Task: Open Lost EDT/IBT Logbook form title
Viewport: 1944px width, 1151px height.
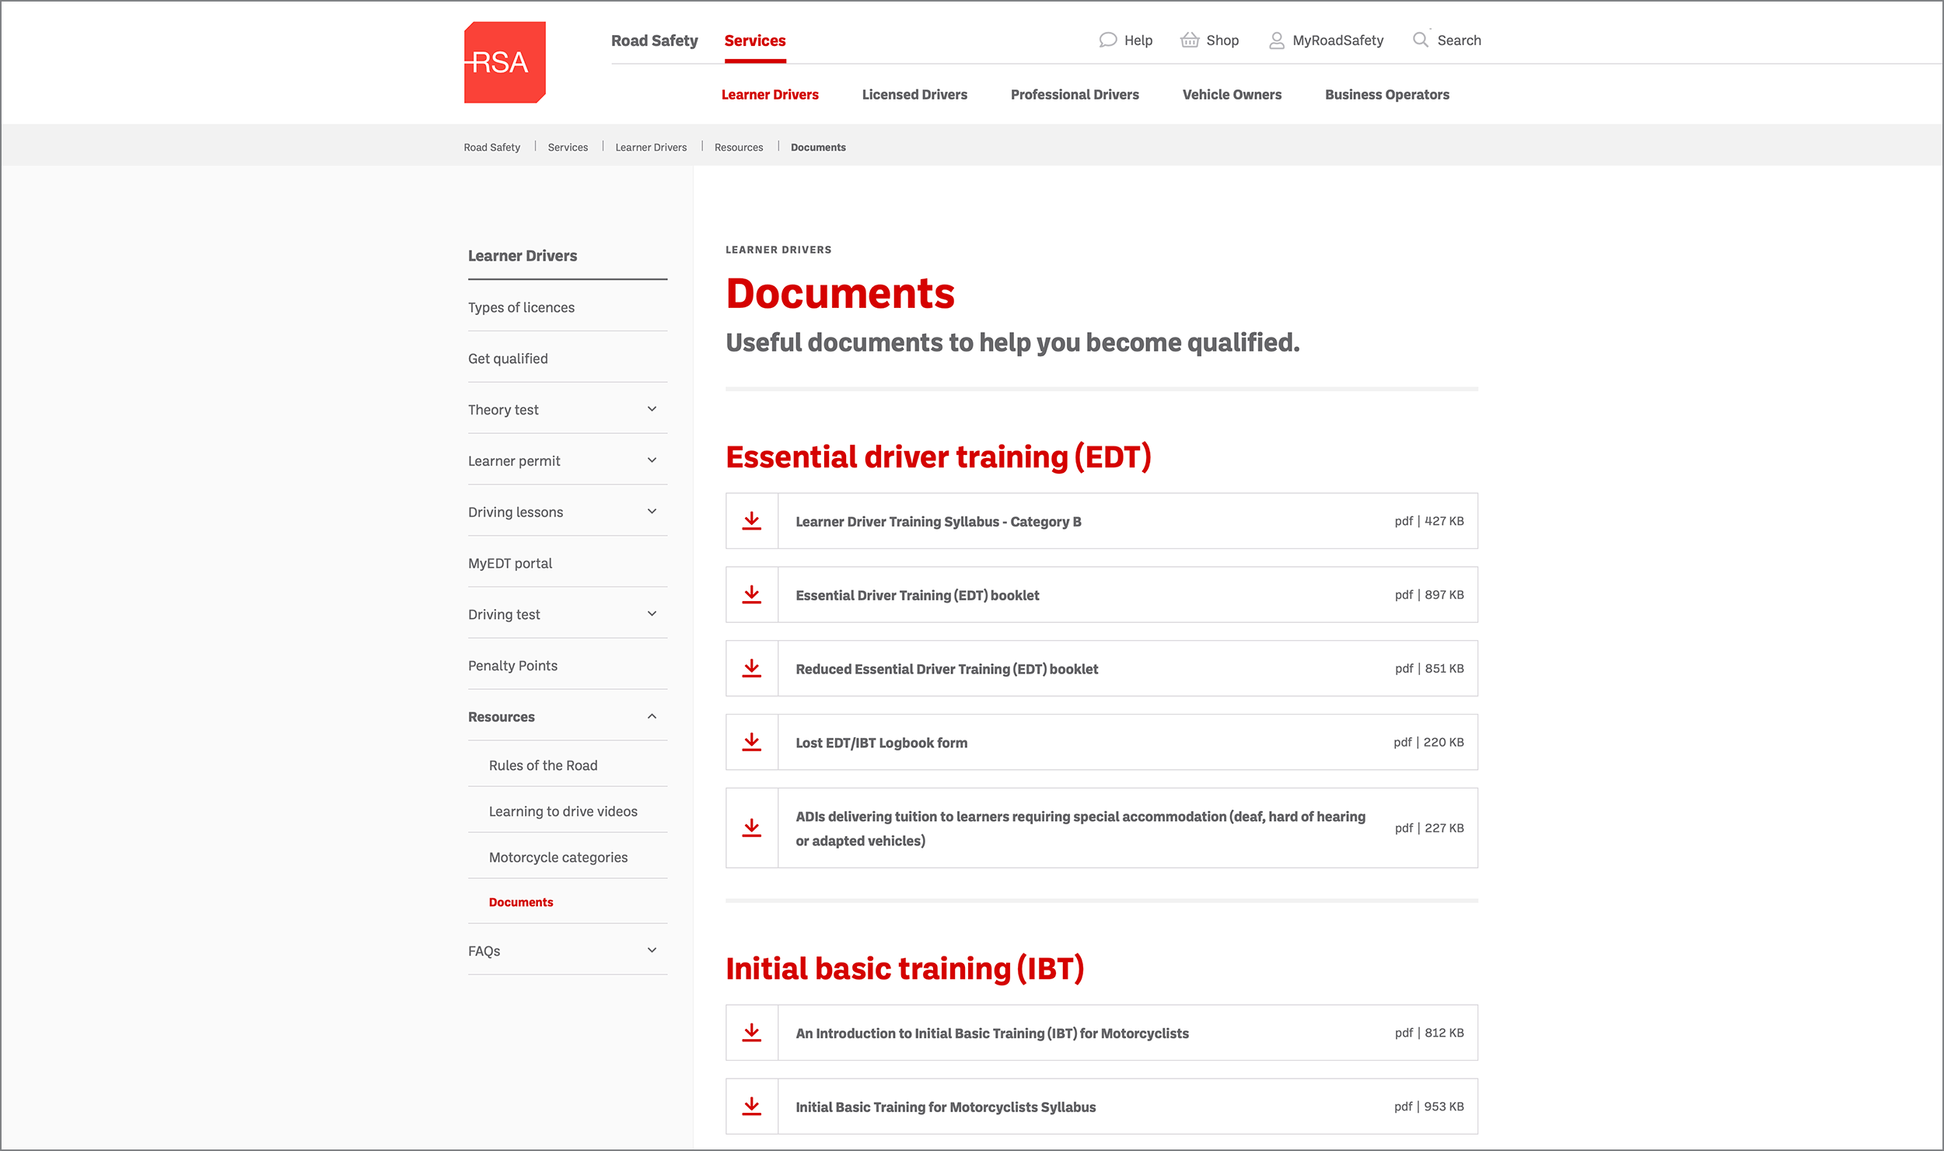Action: point(882,743)
